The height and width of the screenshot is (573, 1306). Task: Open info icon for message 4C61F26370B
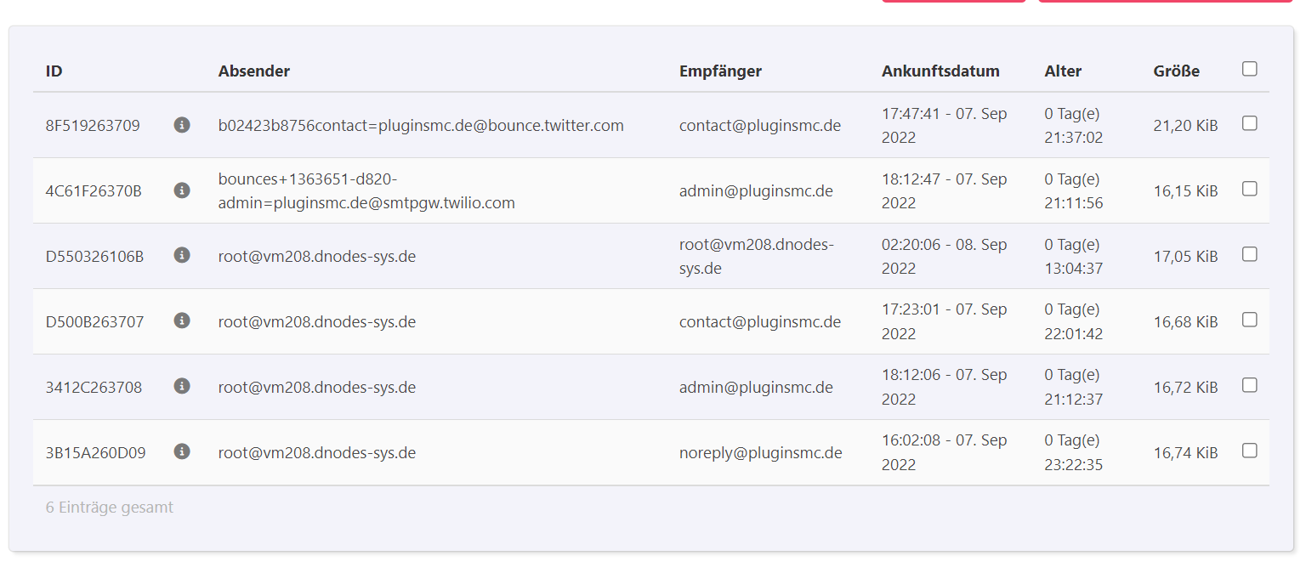click(181, 190)
